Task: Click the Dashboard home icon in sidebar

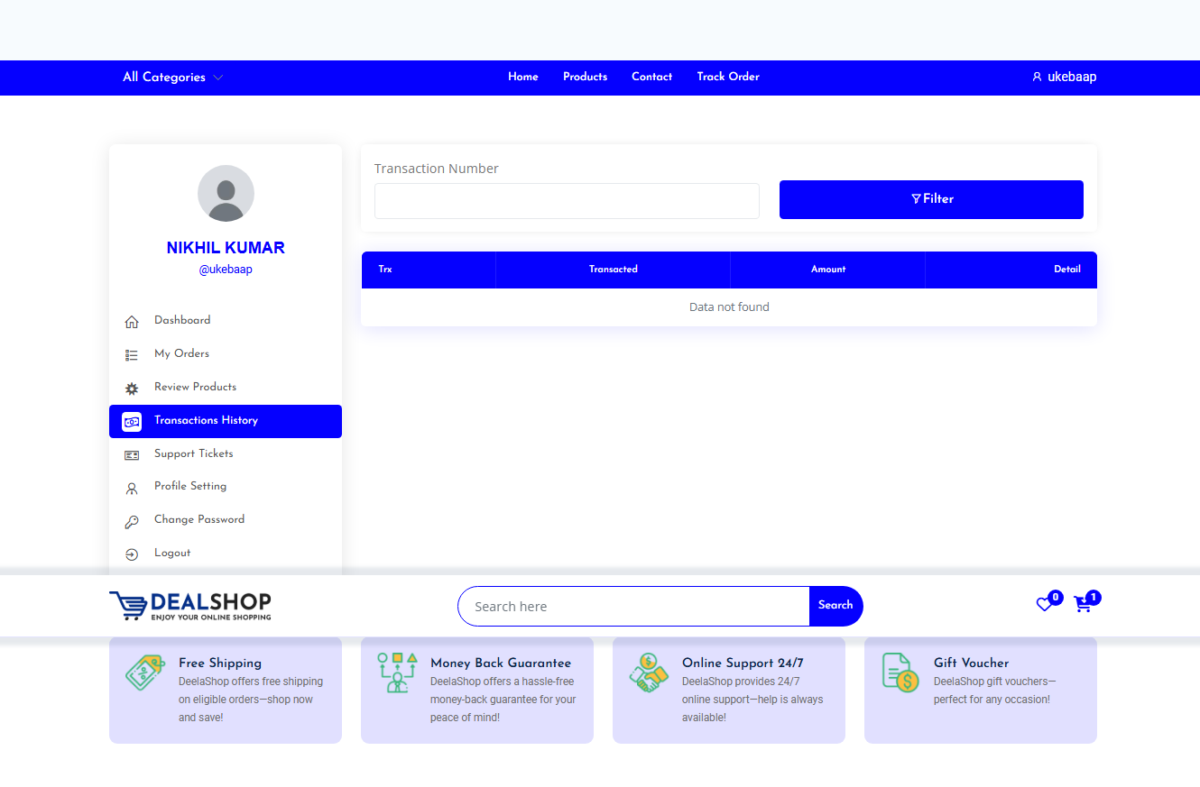Action: click(x=132, y=322)
